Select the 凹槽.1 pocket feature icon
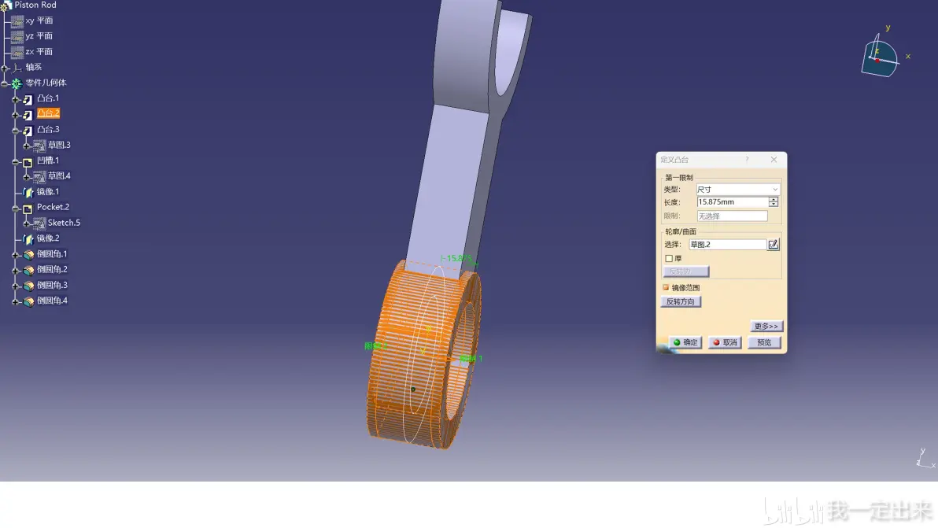This screenshot has height=528, width=938. pyautogui.click(x=28, y=161)
